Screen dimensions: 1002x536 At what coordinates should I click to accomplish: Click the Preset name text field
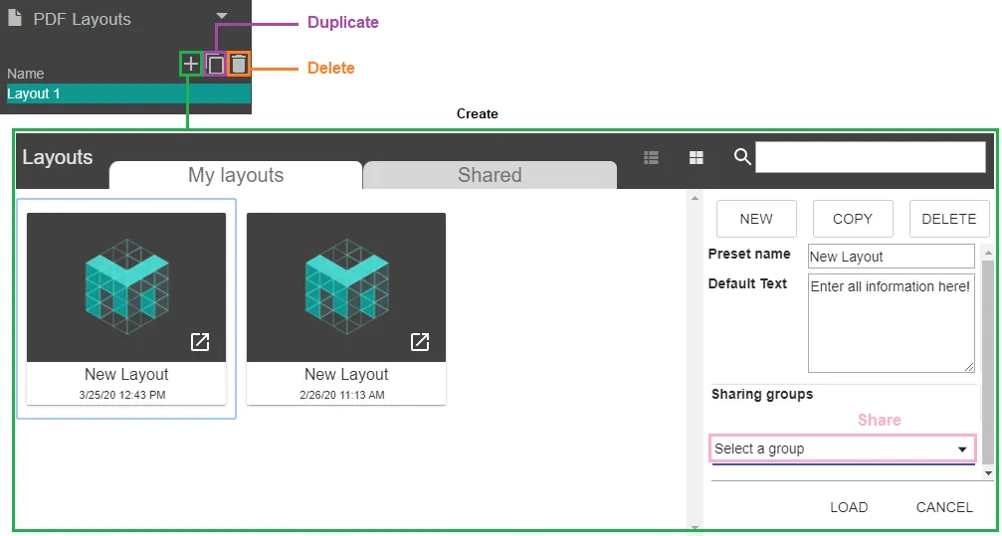(x=891, y=257)
